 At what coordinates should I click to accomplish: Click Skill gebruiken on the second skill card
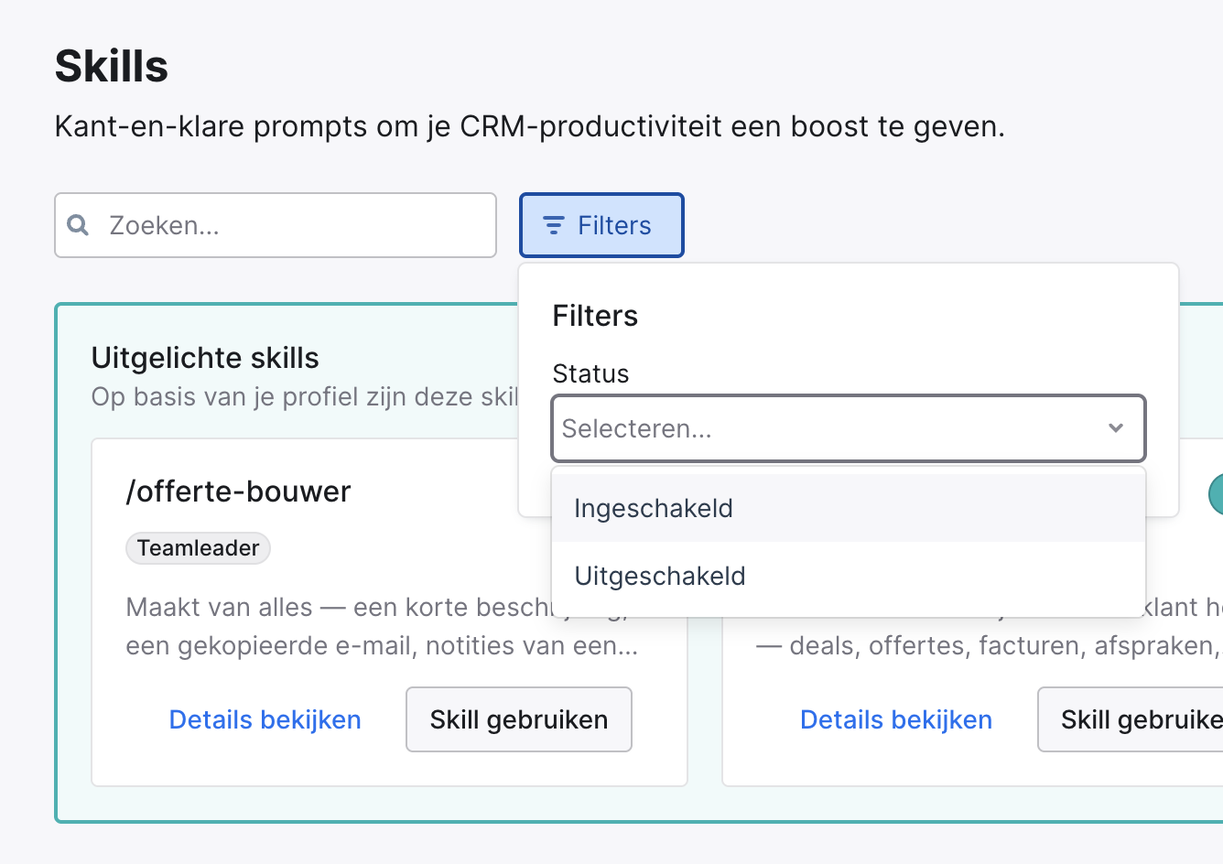pos(1131,719)
